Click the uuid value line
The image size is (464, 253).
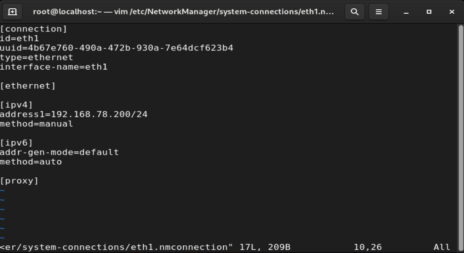click(x=116, y=48)
